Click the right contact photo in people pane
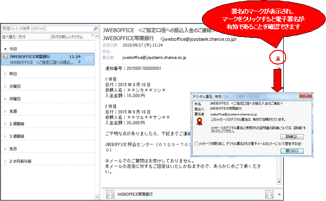 (x=269, y=194)
